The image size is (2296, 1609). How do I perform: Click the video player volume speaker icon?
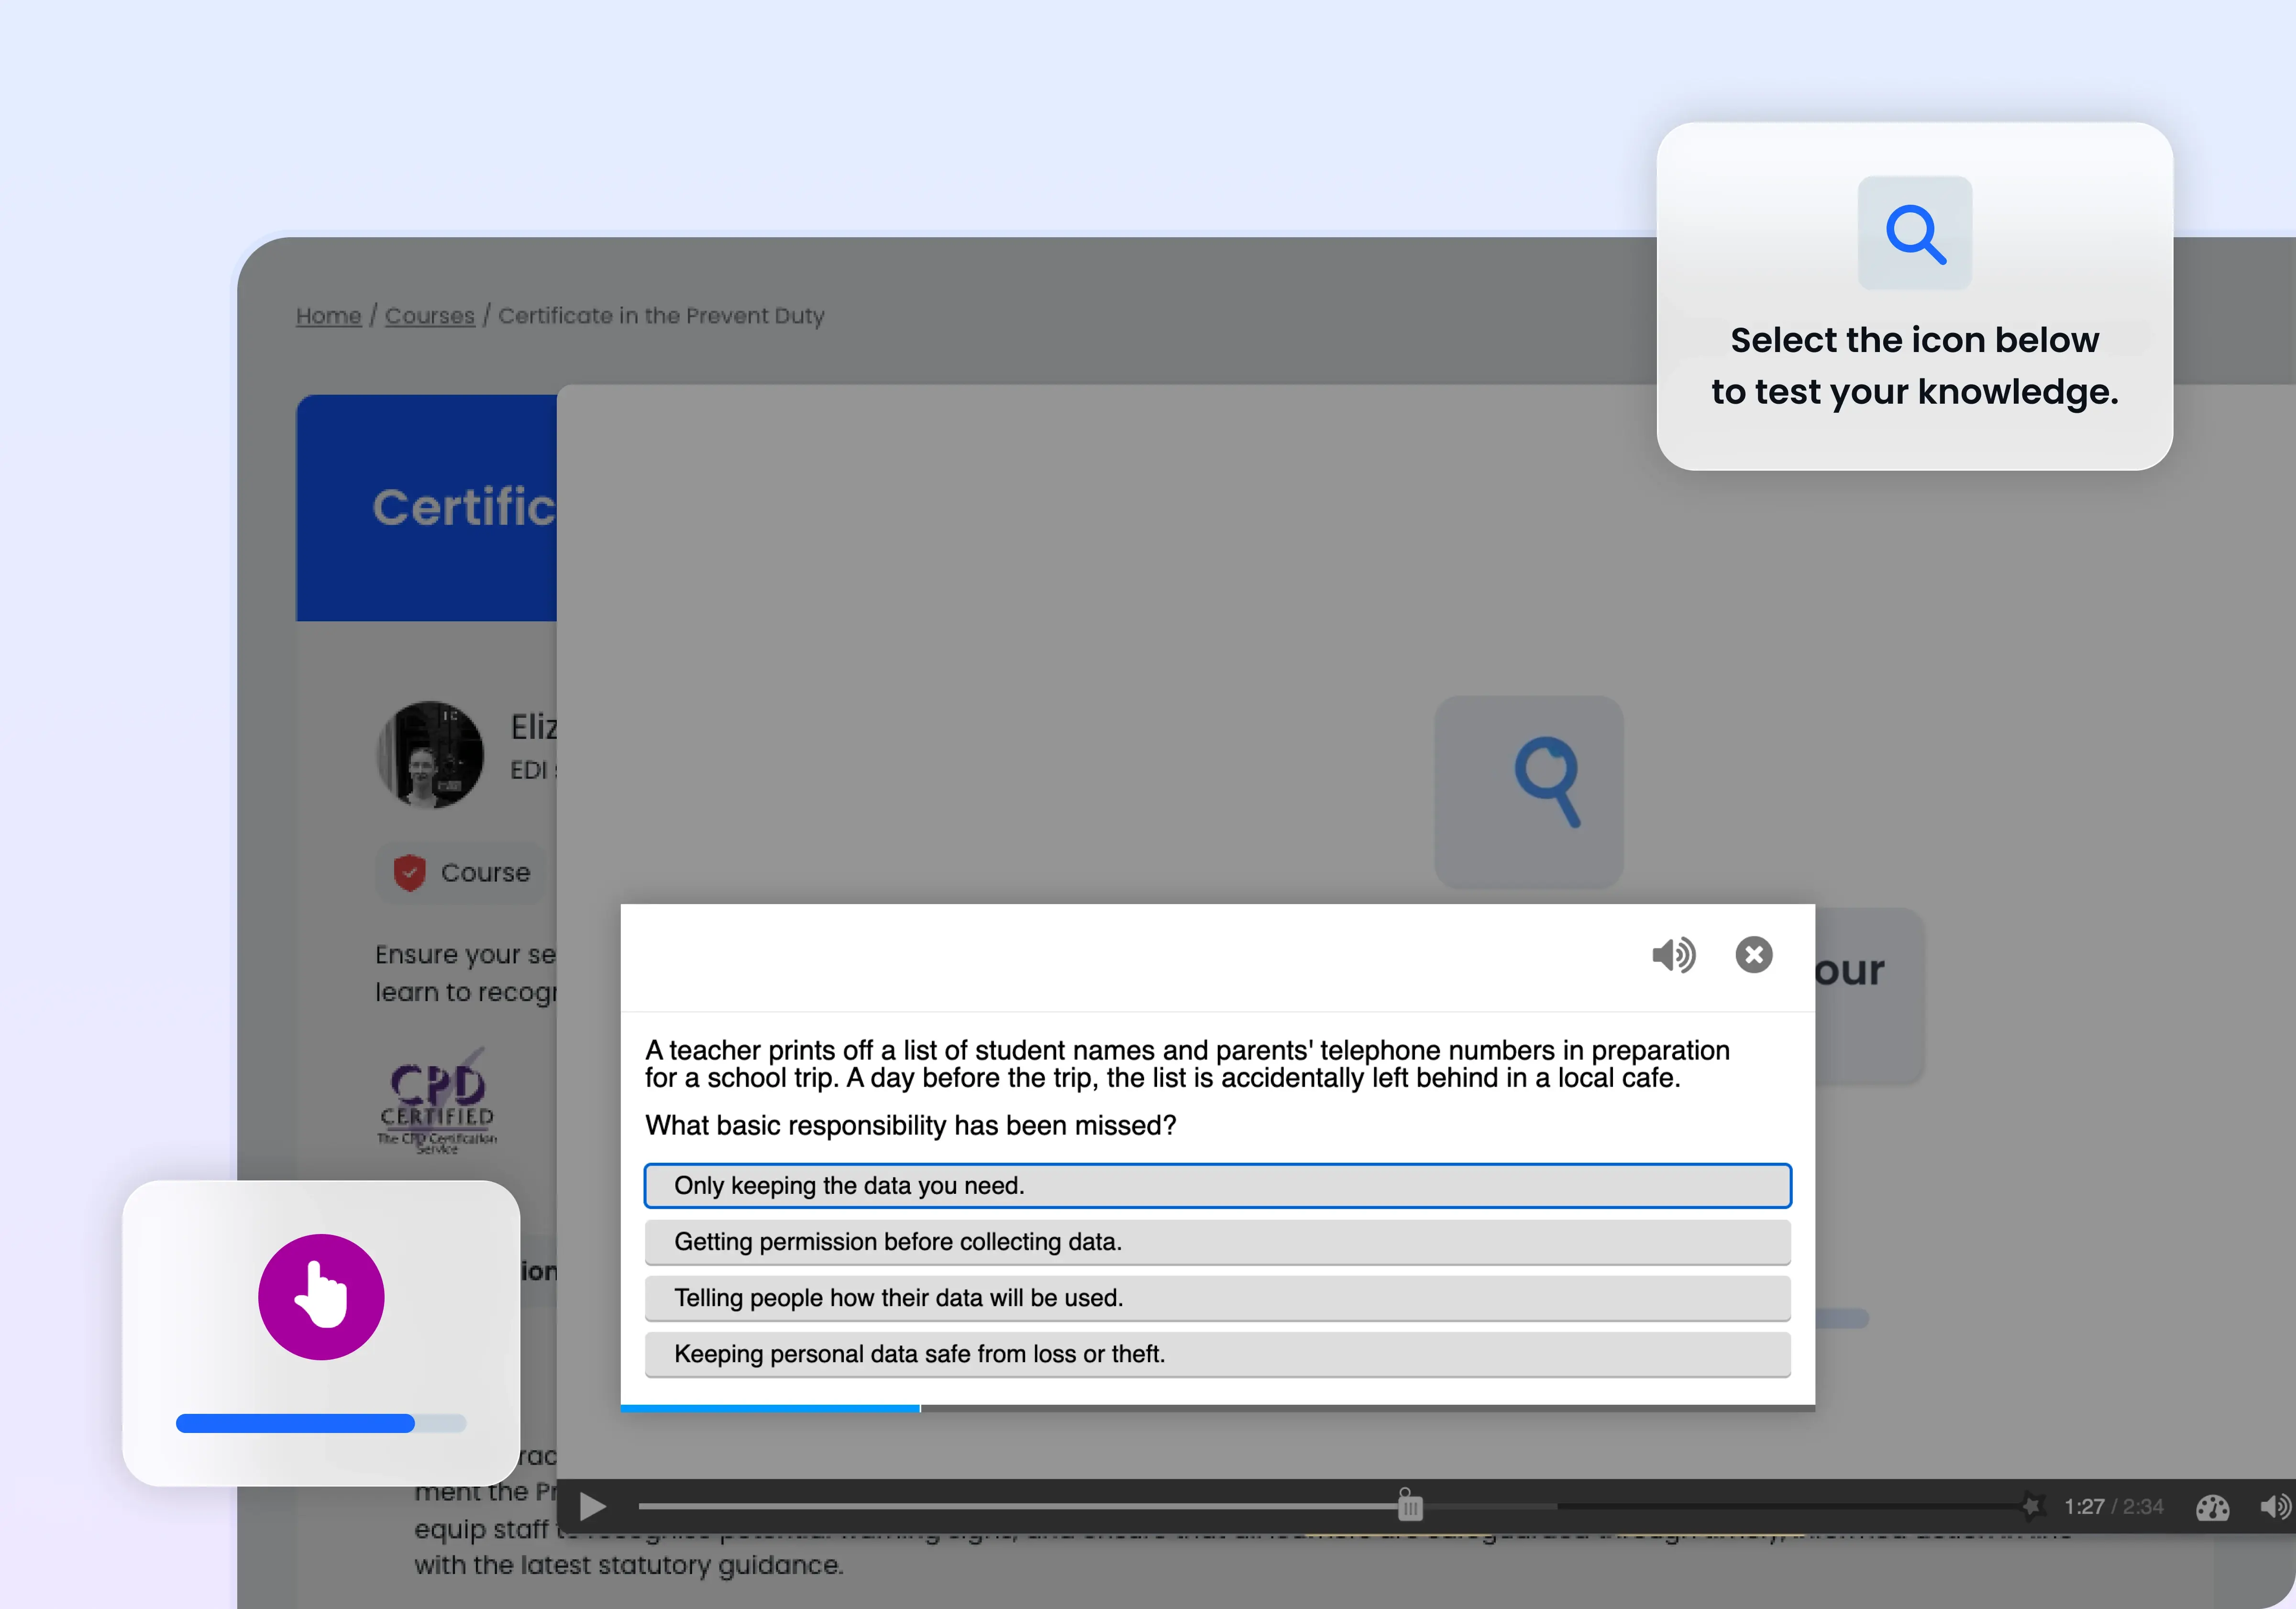[x=2275, y=1506]
